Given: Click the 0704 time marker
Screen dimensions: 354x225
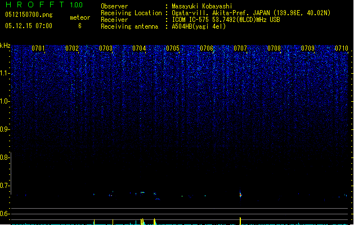Looking at the screenshot, I should click(139, 48).
